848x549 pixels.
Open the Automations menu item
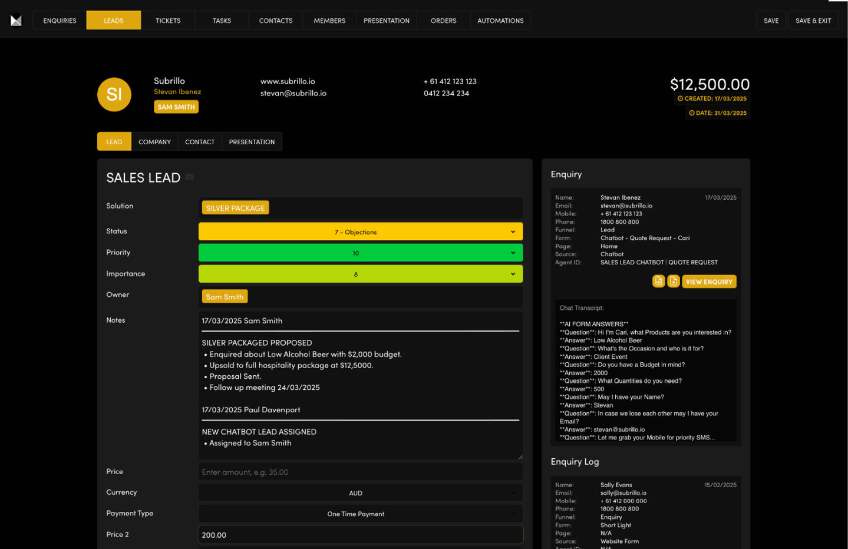coord(500,21)
